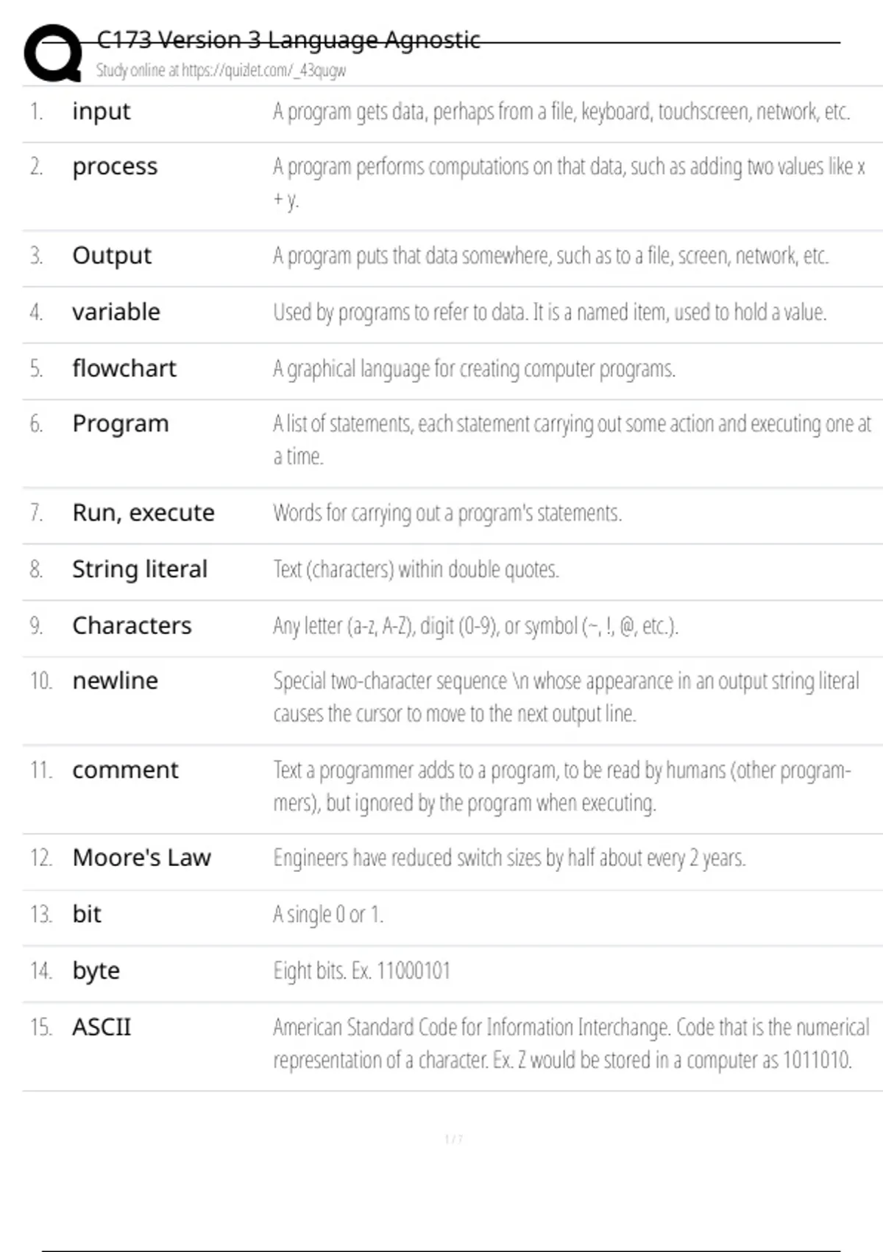
Task: Click the page number indicator 1/7
Action: click(453, 1139)
